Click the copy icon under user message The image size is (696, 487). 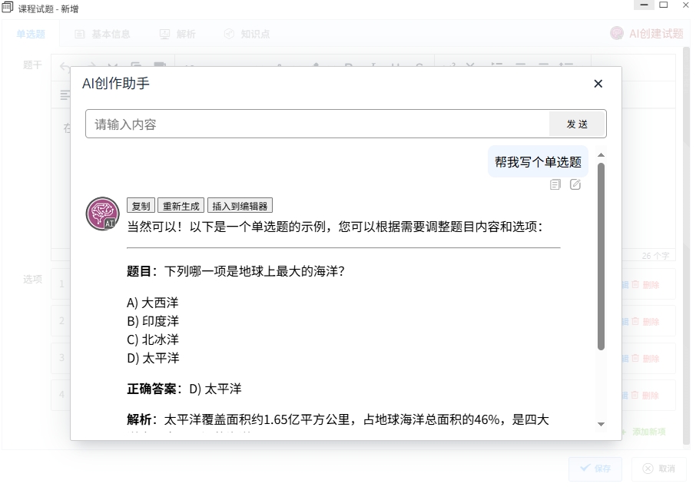pos(555,184)
